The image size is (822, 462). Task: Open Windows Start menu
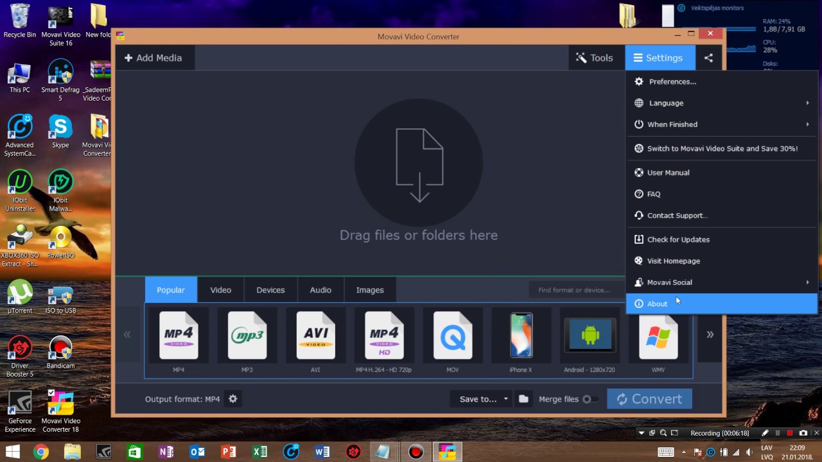coord(12,452)
